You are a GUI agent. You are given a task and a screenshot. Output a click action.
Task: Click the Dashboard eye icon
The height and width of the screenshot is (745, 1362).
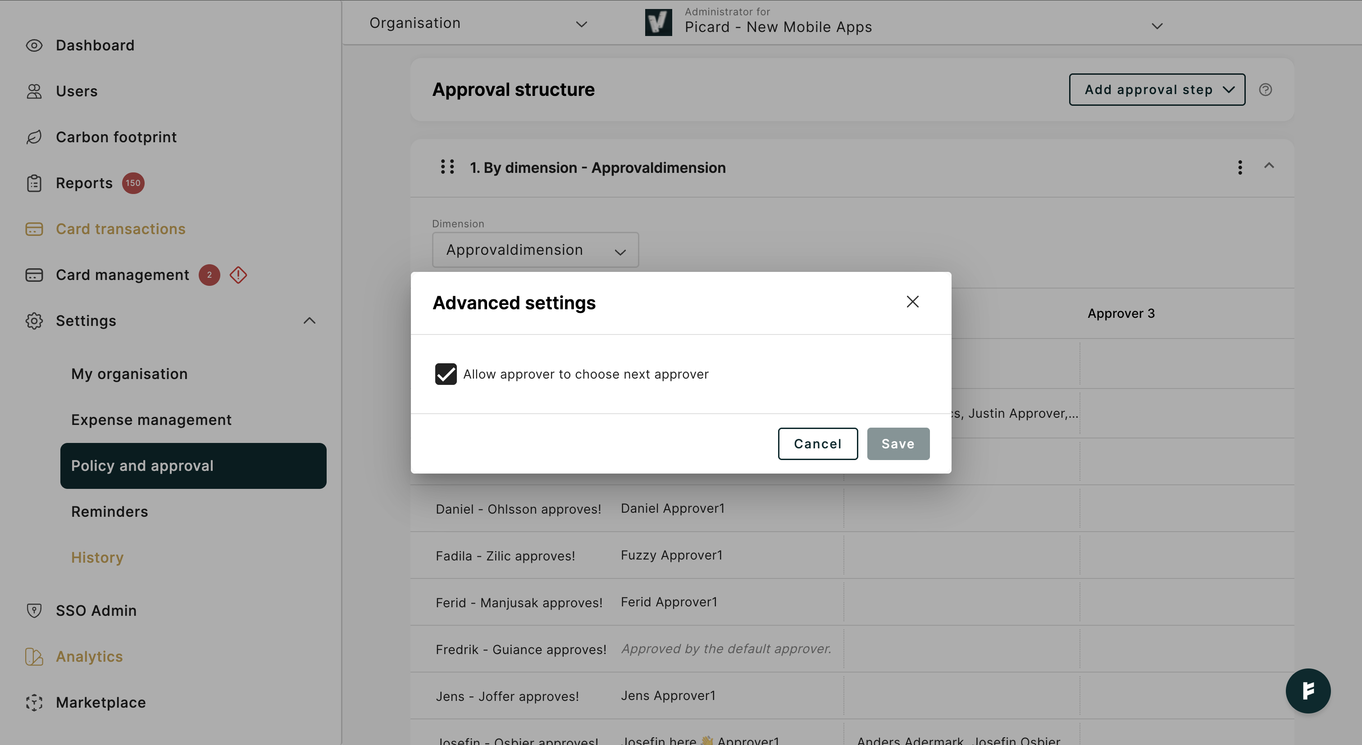point(34,45)
